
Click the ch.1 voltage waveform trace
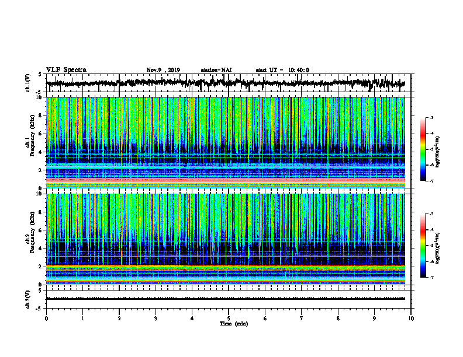(225, 83)
